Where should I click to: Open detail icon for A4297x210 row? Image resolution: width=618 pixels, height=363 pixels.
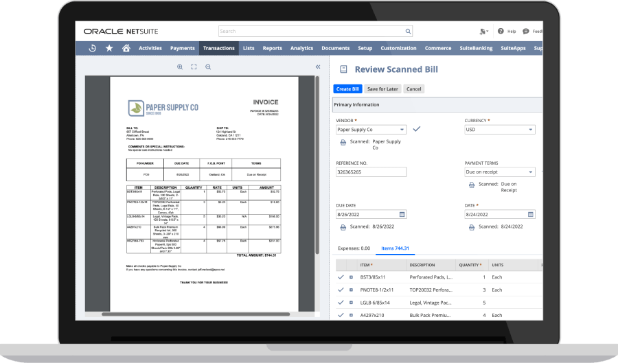[x=351, y=316]
